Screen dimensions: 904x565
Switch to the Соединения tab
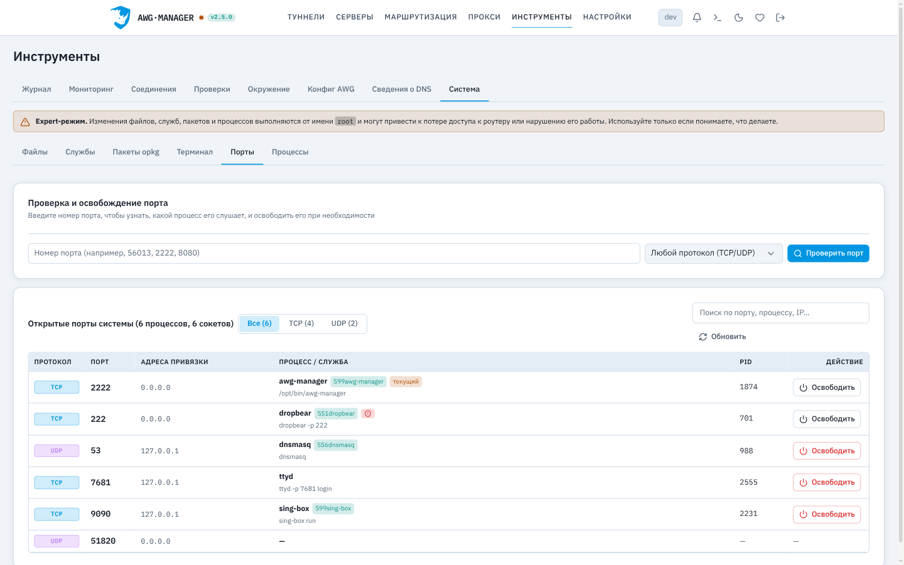click(154, 89)
